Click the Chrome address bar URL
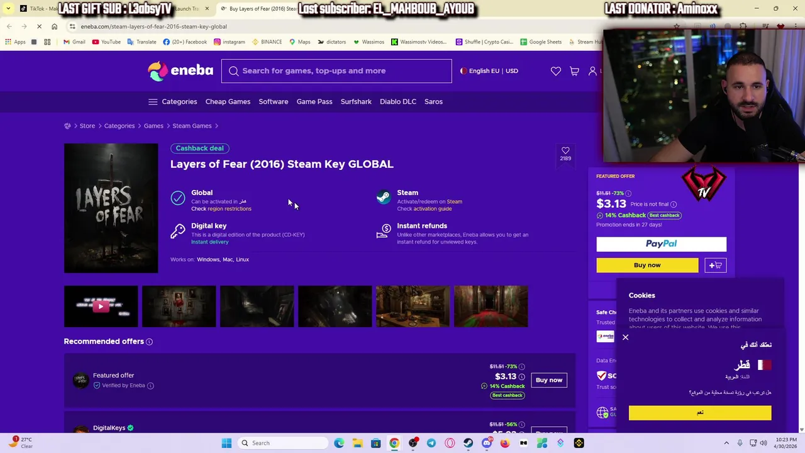Screen dimensions: 805x453 tap(154, 26)
